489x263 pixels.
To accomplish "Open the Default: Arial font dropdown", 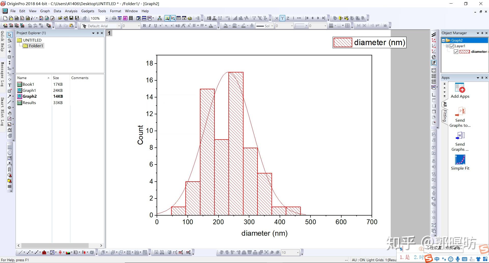I will pyautogui.click(x=119, y=26).
